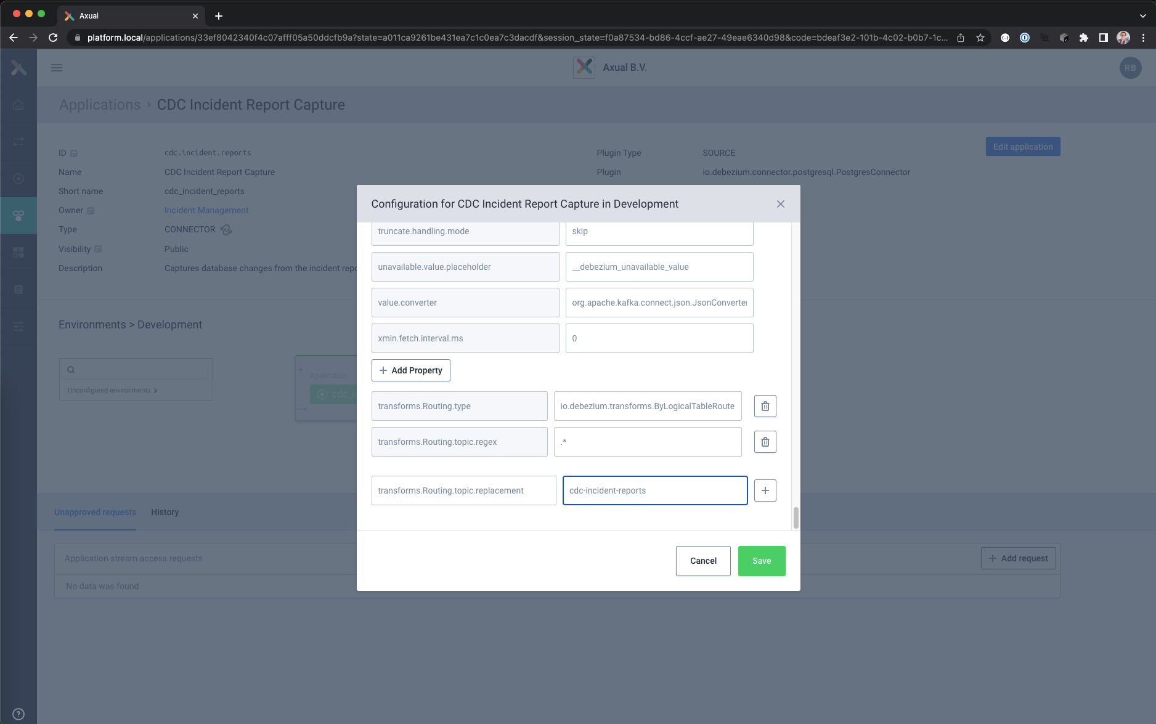Open the streams icon in sidebar
1156x724 pixels.
click(x=18, y=142)
